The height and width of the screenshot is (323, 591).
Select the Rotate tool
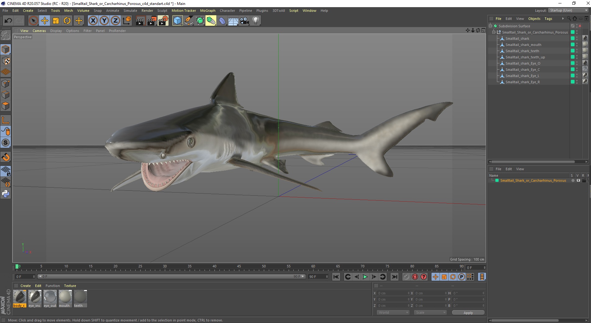67,21
